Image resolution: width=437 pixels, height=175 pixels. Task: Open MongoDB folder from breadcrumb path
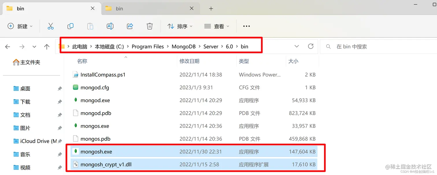tap(184, 46)
